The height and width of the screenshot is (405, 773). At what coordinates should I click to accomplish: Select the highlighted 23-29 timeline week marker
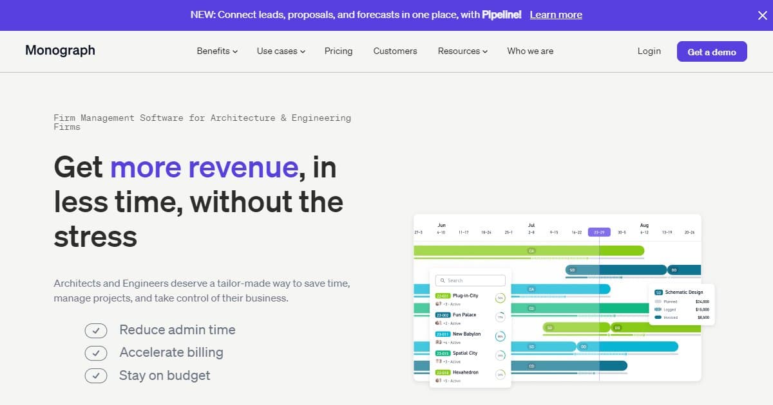click(x=599, y=232)
